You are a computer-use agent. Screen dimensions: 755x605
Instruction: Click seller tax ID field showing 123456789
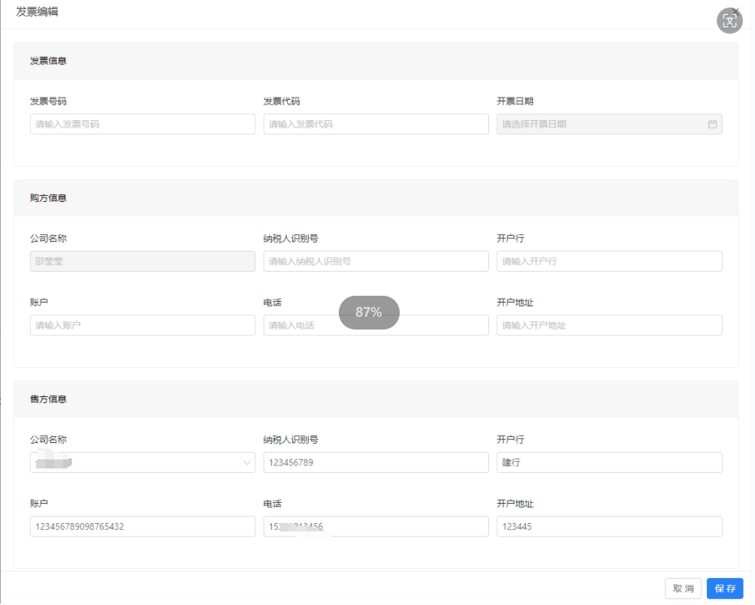coord(376,462)
